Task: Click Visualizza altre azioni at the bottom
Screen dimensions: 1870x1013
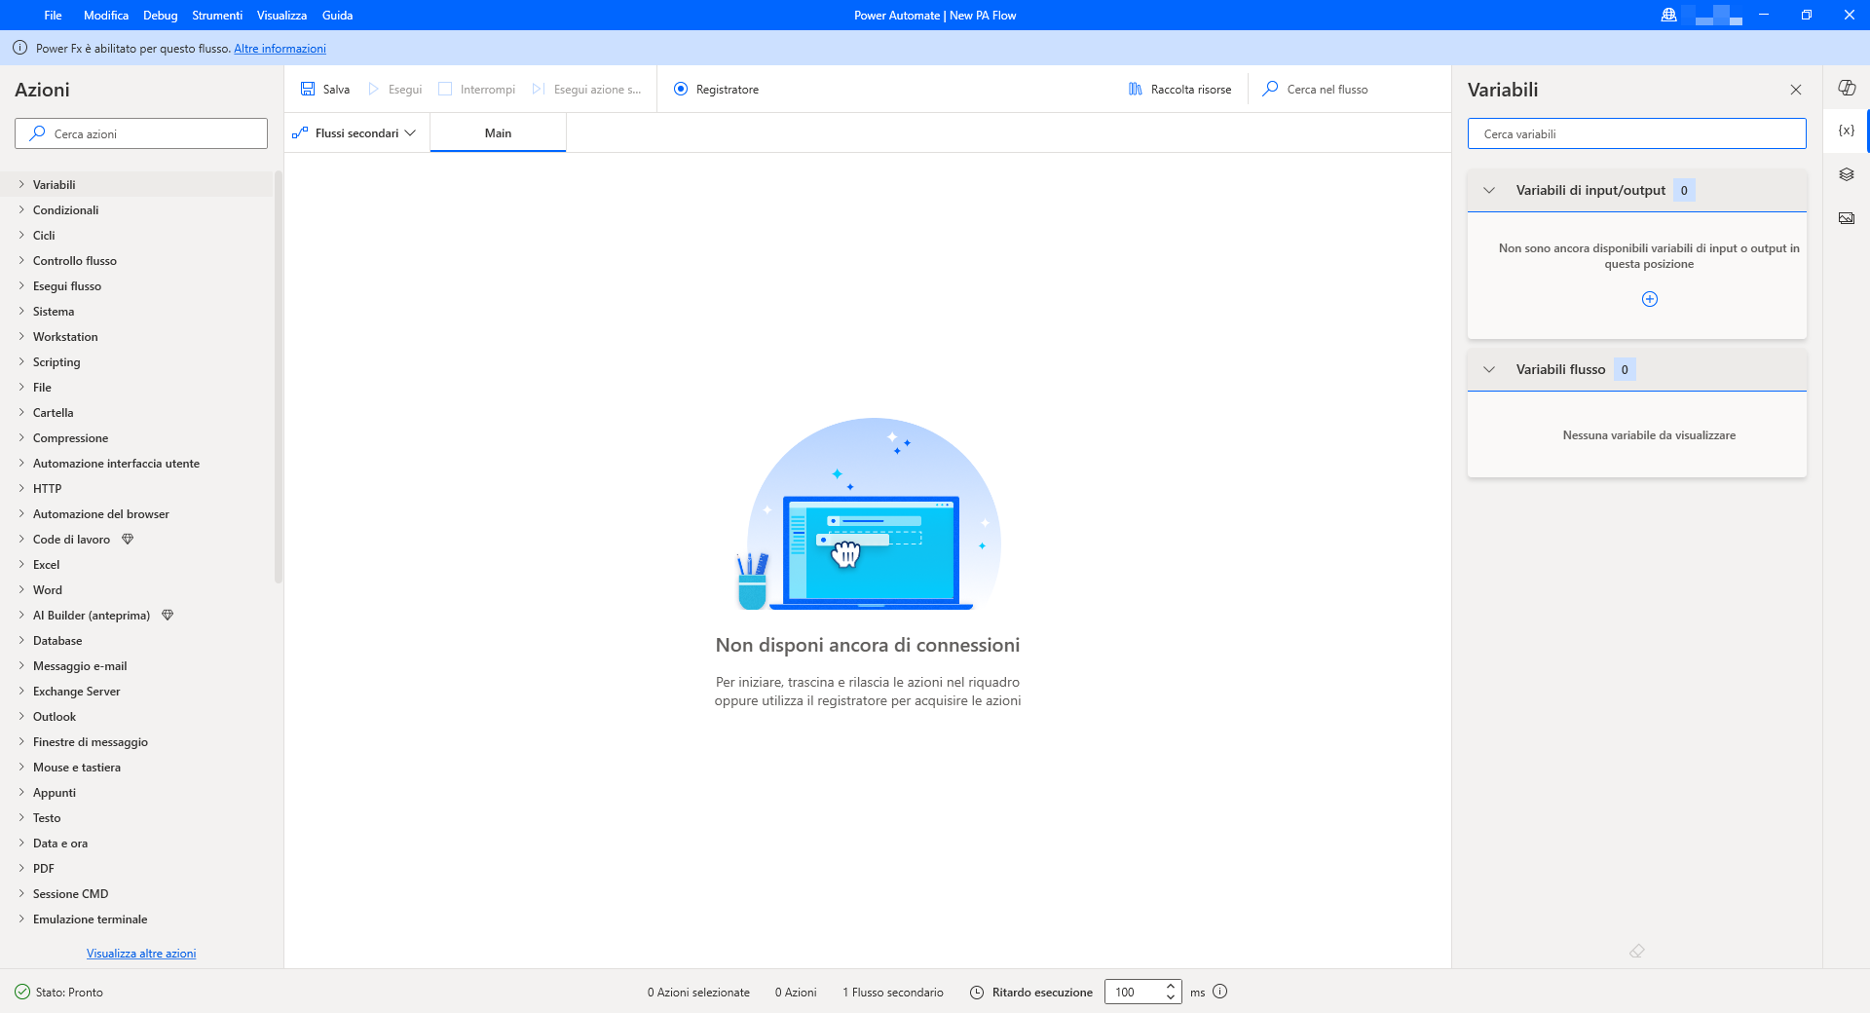Action: point(141,953)
